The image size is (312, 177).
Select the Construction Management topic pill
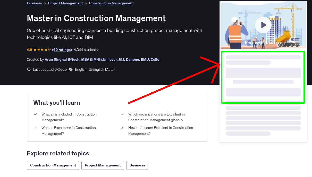[53, 165]
